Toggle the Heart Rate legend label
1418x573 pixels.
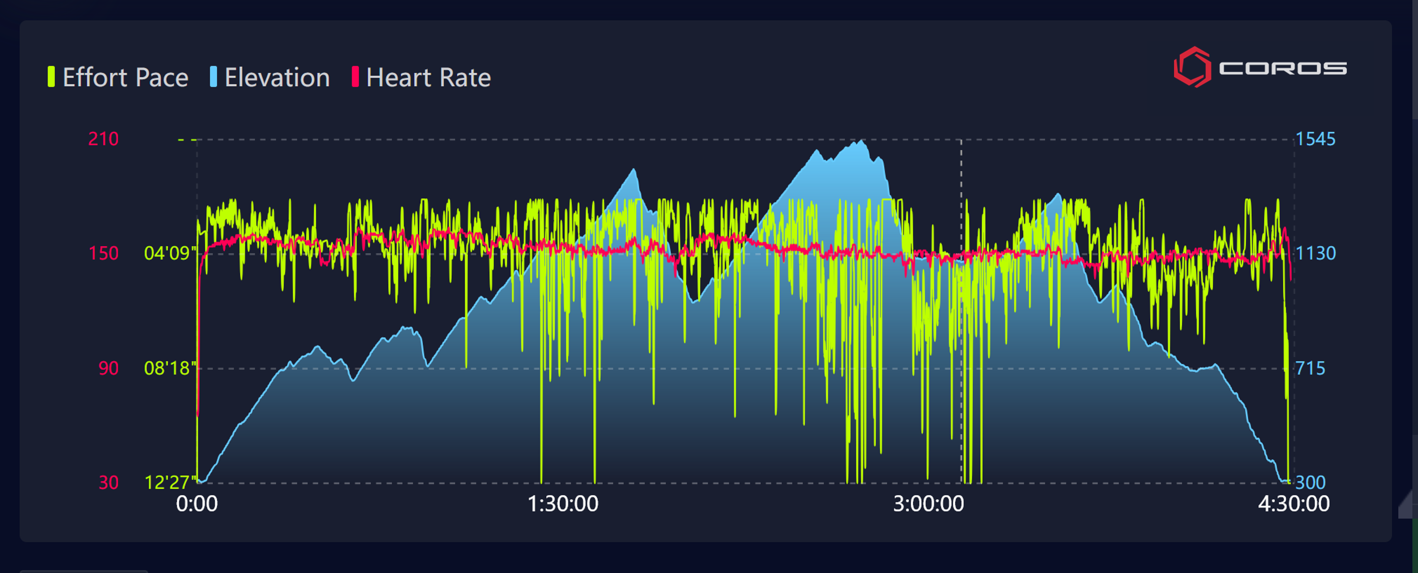coord(428,78)
